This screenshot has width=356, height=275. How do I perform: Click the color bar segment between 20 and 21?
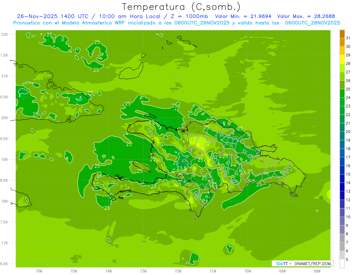pyautogui.click(x=342, y=128)
